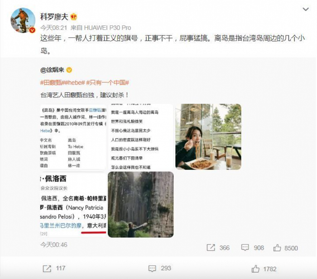Open the #田馥甄# hashtag topic
The width and height of the screenshot is (317, 279).
coord(51,83)
